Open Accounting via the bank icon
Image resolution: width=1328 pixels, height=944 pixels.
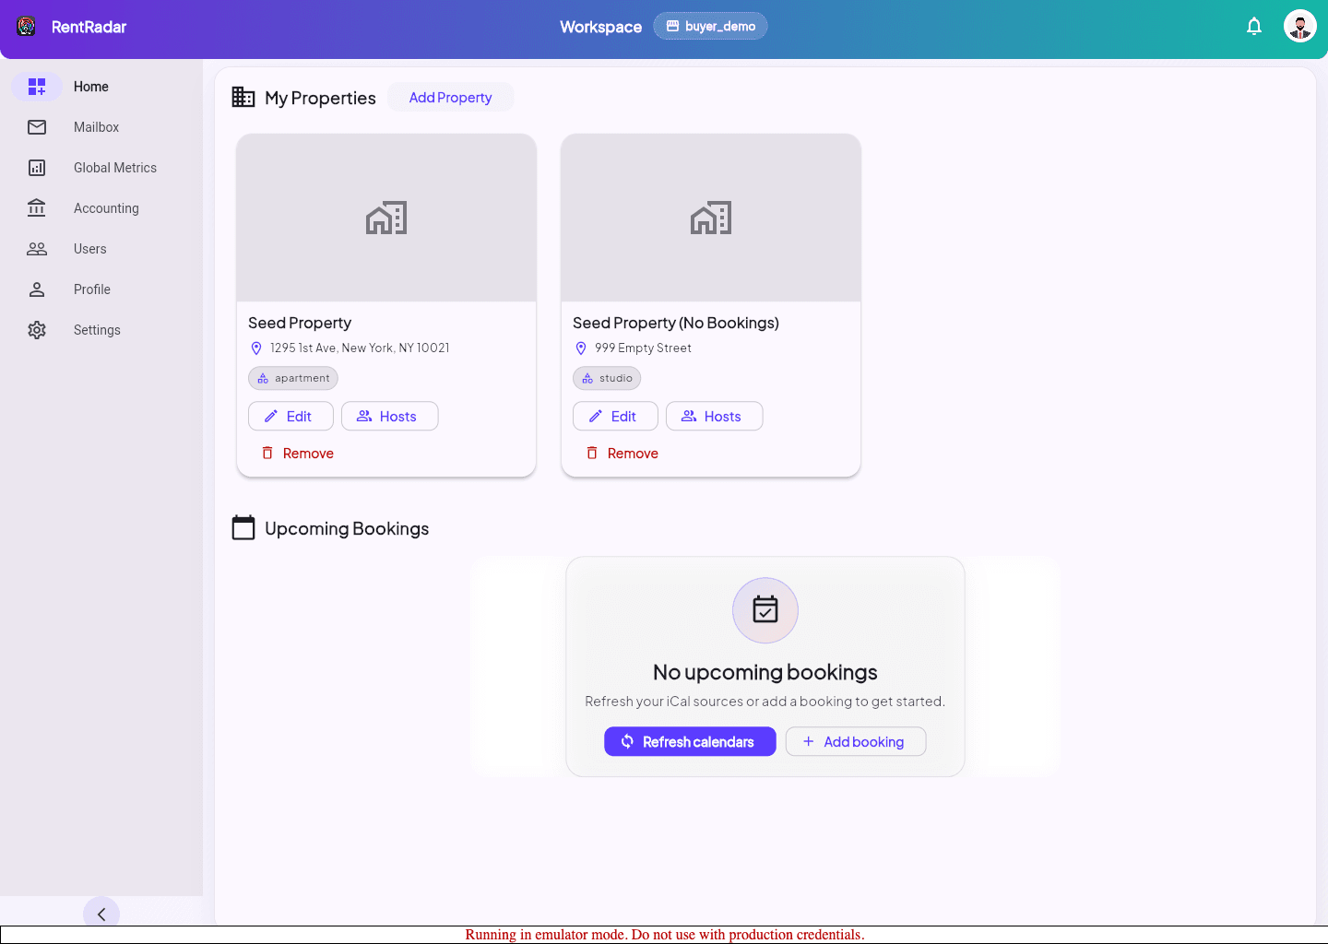37,207
